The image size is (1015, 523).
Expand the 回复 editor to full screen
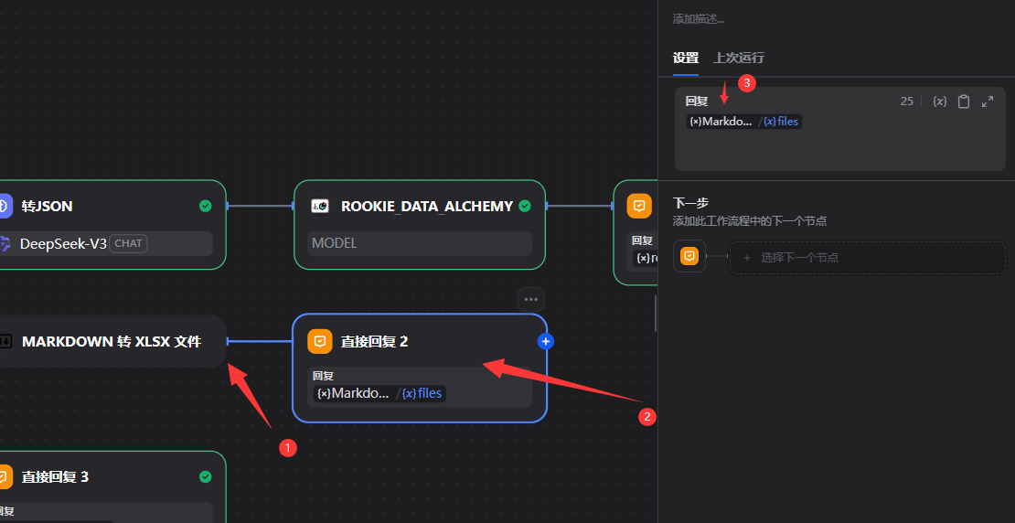point(988,101)
